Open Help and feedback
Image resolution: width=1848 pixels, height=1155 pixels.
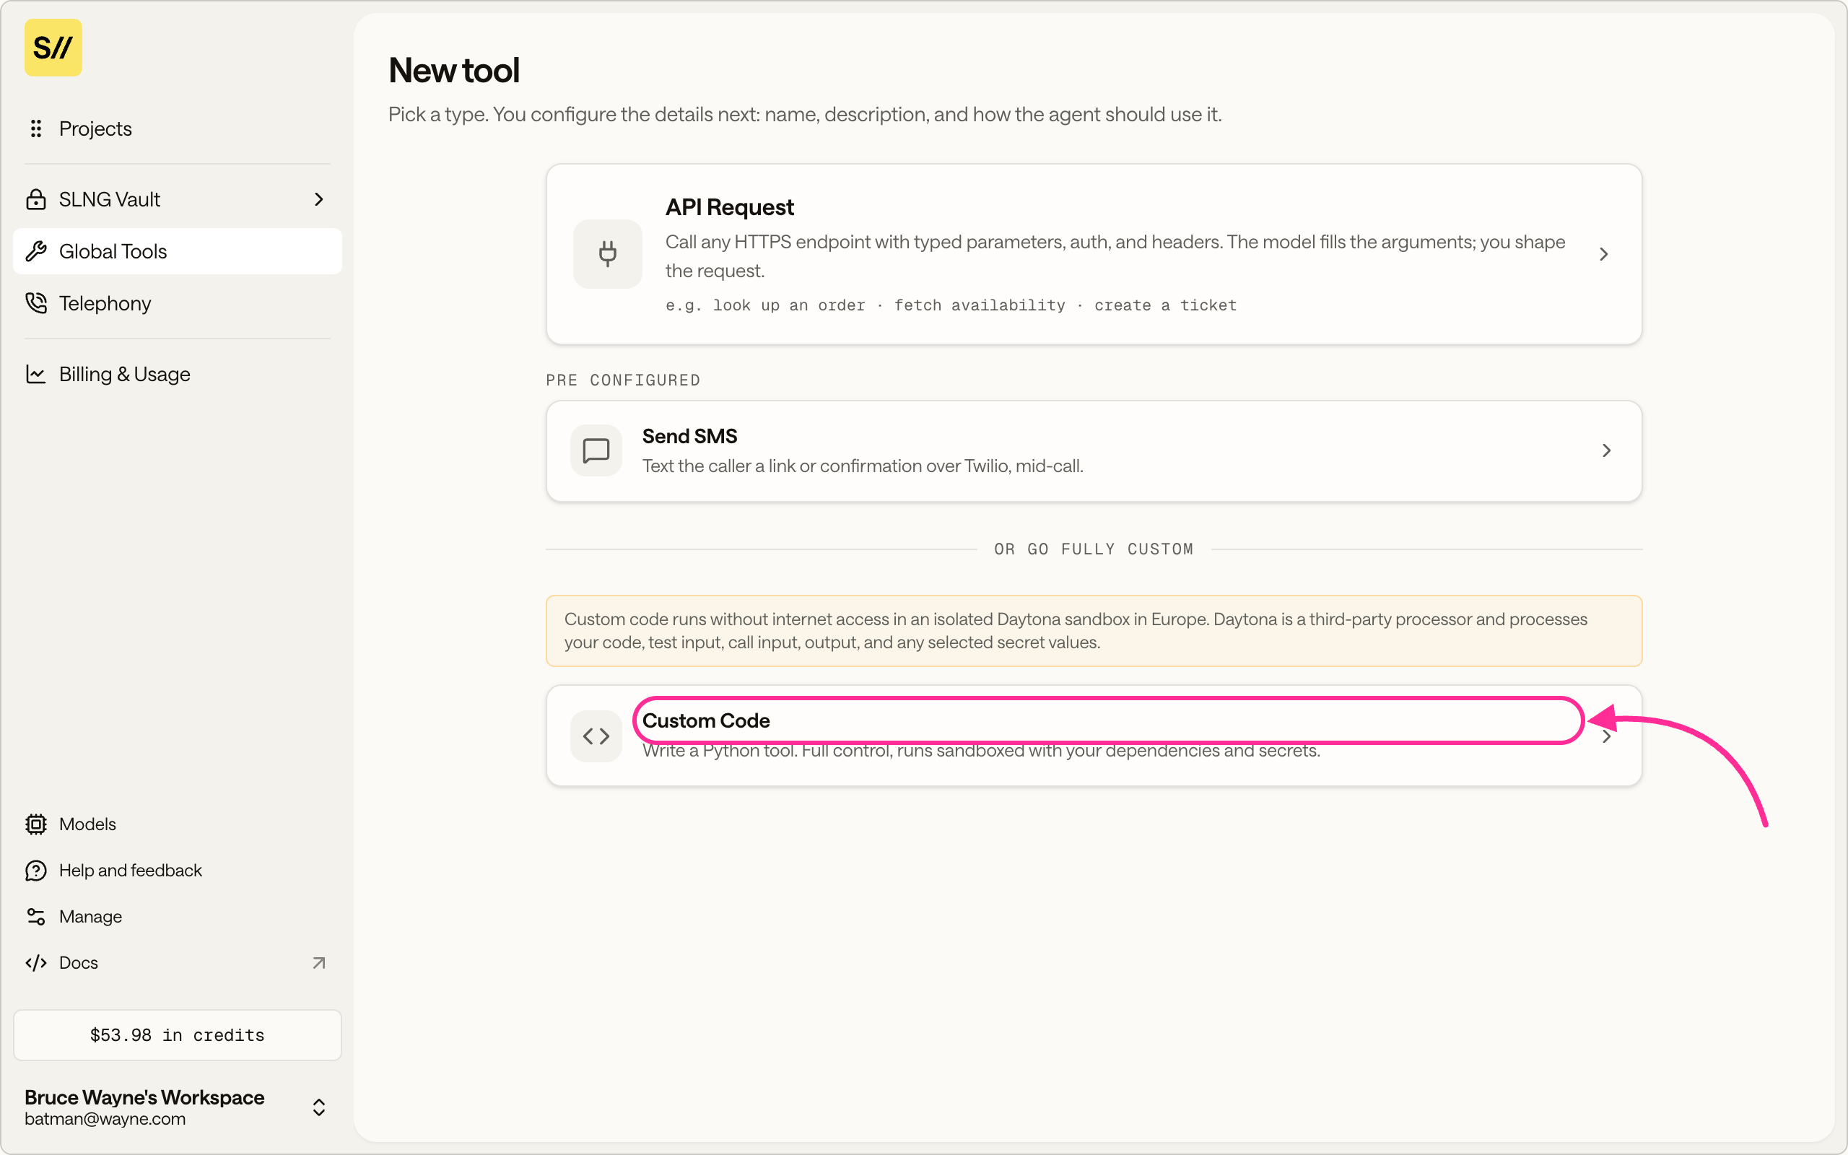point(177,870)
